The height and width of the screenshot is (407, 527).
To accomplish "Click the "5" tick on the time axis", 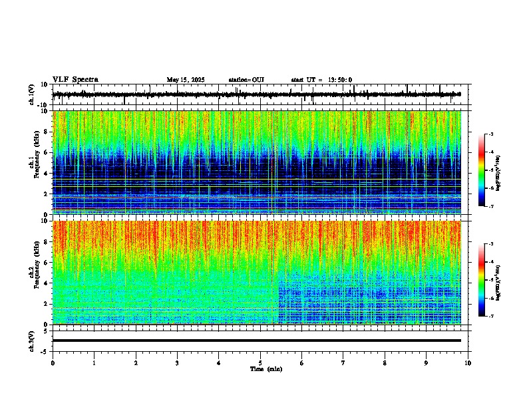I will [260, 363].
